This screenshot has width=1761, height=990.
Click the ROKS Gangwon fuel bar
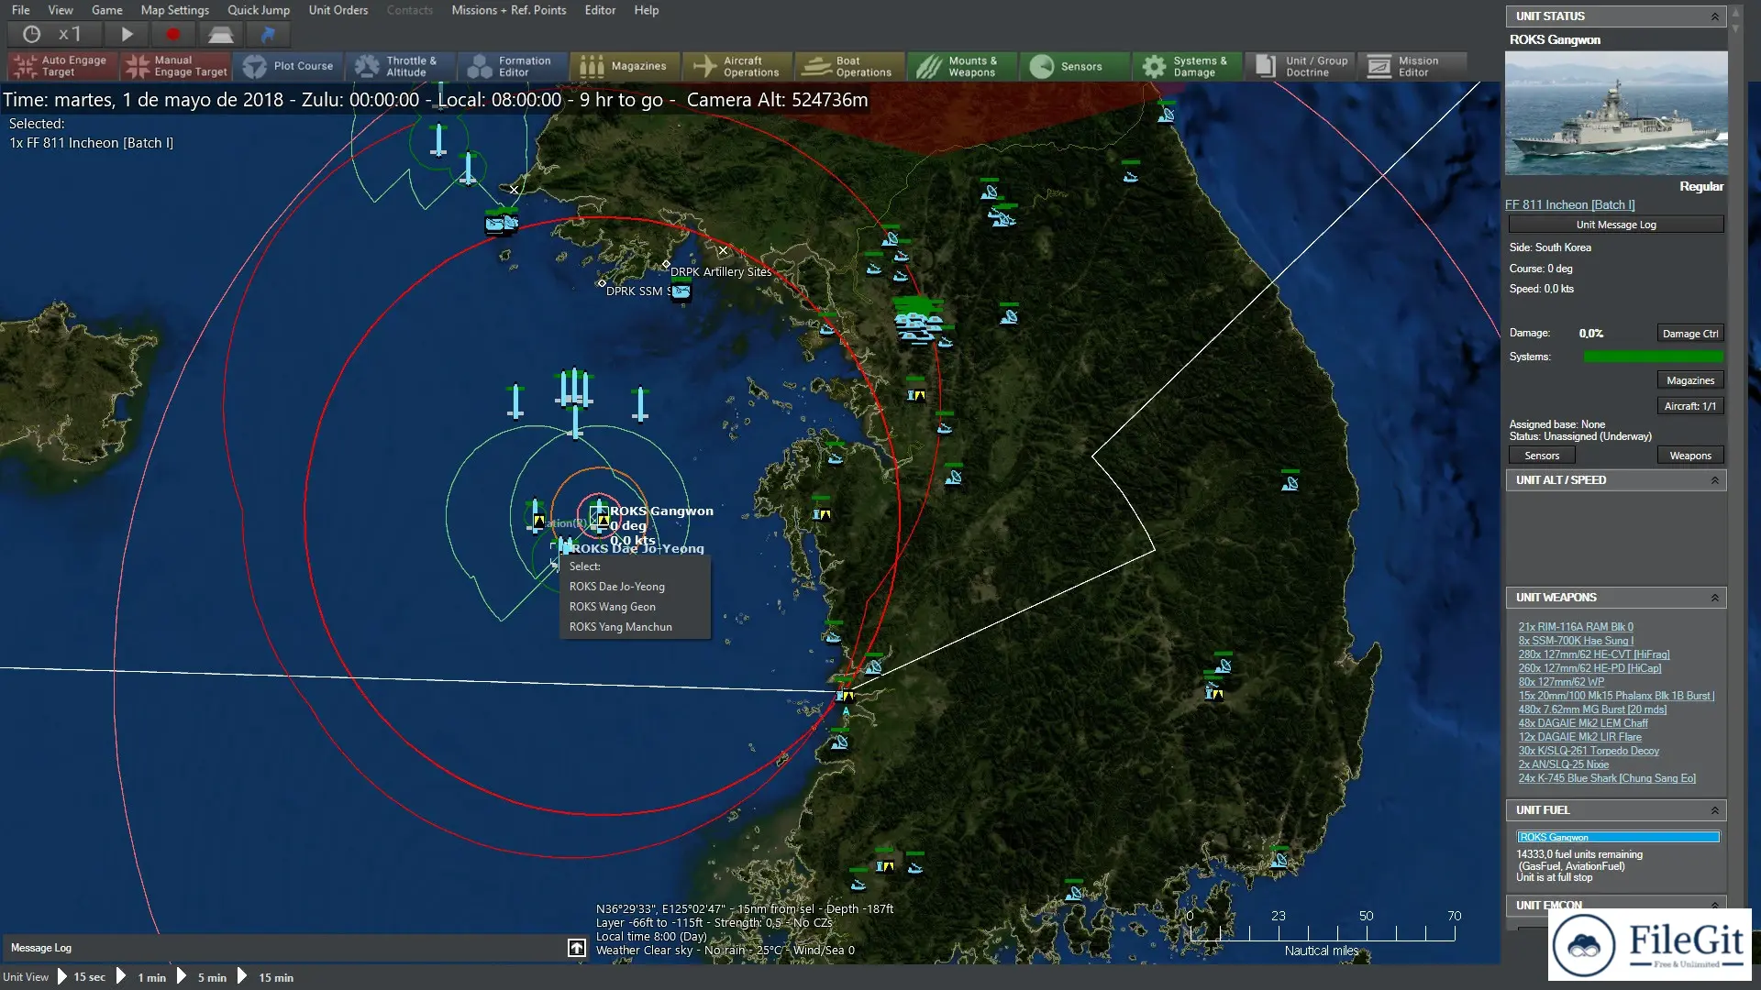click(1618, 837)
